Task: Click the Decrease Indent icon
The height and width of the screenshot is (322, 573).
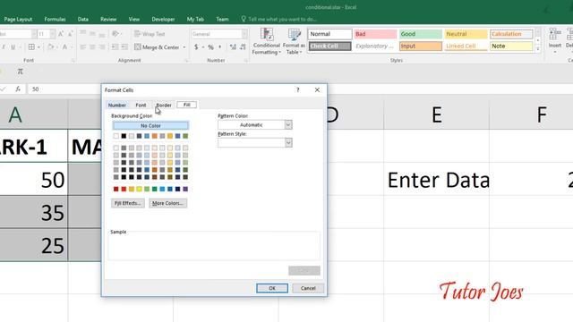Action: click(115, 47)
